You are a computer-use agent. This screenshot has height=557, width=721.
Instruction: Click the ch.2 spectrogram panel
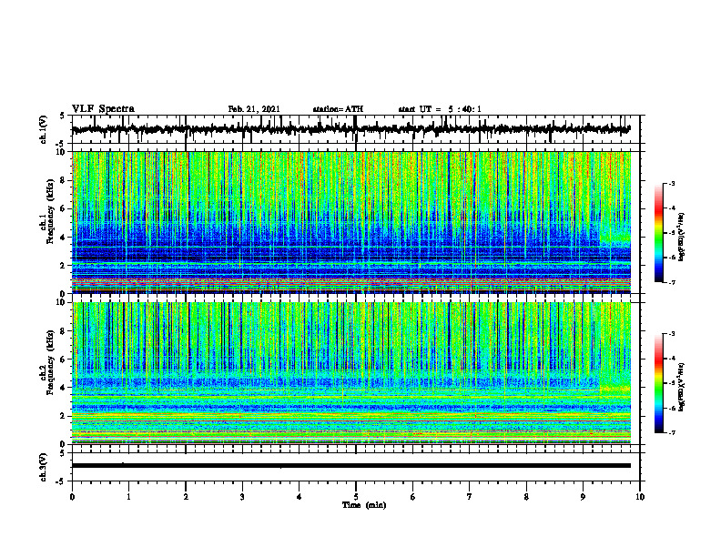pos(351,373)
